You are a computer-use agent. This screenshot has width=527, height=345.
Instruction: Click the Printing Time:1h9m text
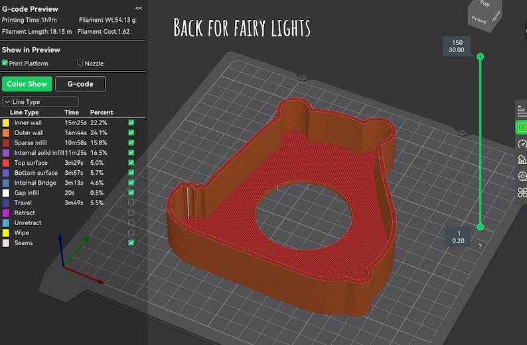[x=29, y=20]
